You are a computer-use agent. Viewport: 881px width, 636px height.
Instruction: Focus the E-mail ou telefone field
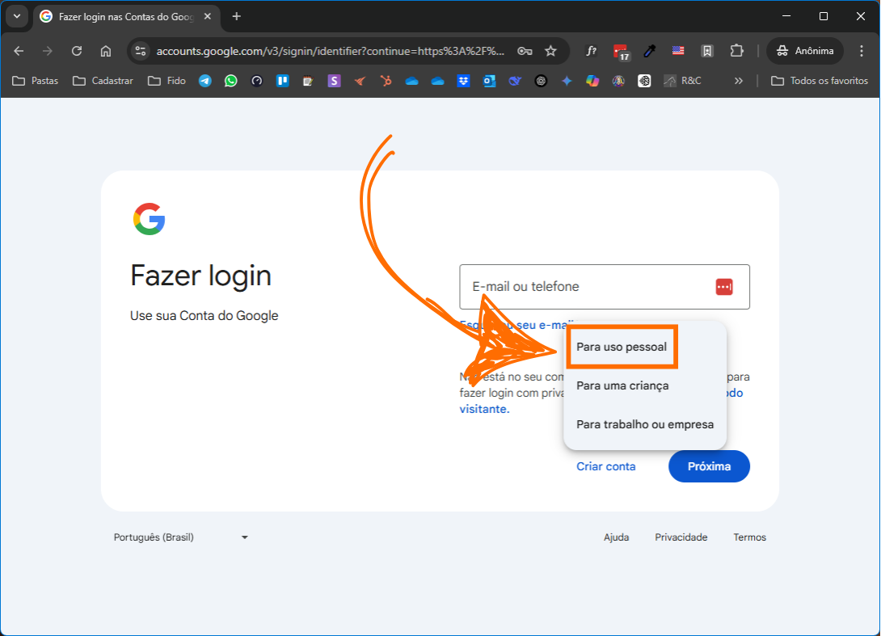(x=582, y=287)
